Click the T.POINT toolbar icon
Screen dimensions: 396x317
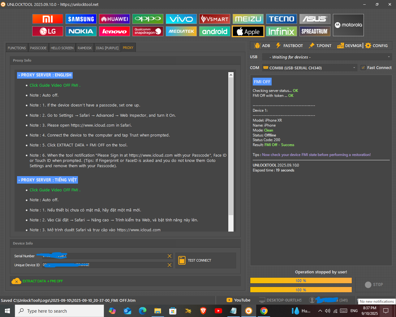(x=311, y=46)
